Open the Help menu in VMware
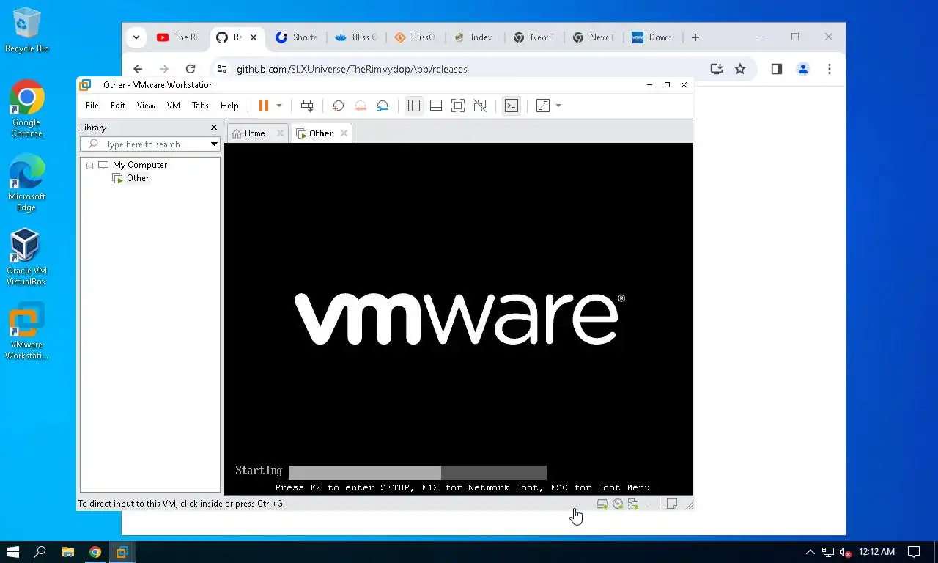The image size is (938, 563). tap(229, 106)
